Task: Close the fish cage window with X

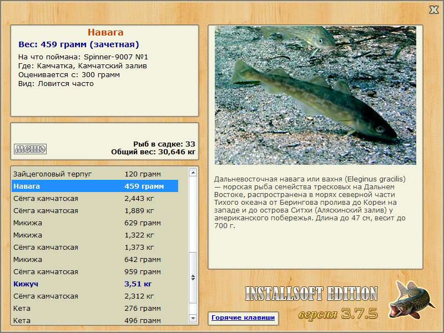Action: [433, 10]
